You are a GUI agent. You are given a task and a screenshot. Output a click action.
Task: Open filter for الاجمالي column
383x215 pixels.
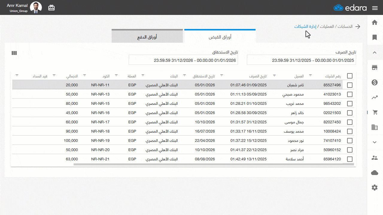coord(54,75)
